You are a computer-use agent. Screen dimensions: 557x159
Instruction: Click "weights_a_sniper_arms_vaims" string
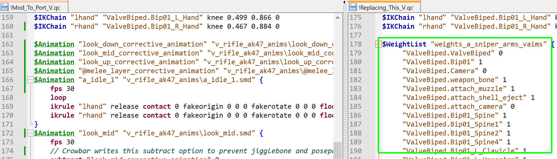coord(488,44)
